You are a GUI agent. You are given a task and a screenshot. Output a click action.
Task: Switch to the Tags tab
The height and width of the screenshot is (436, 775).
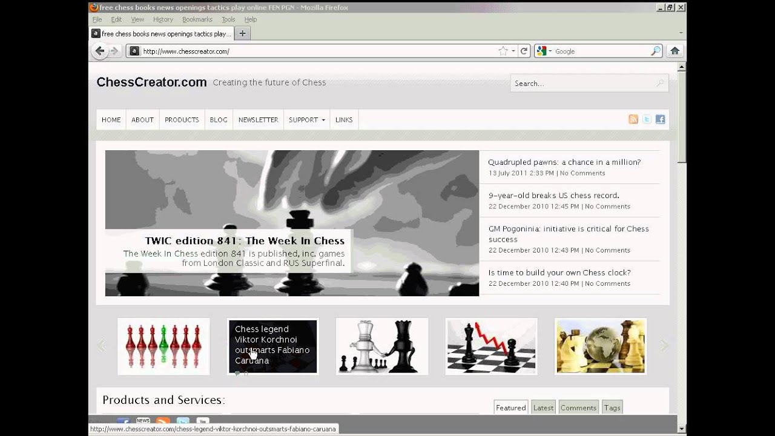[x=612, y=408]
